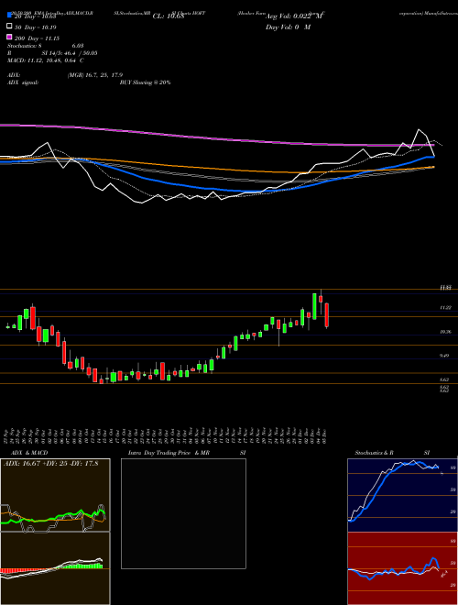Screen dimensions: 458x605
Task: Click the Day Vol: 0 M text
Action: (288, 27)
